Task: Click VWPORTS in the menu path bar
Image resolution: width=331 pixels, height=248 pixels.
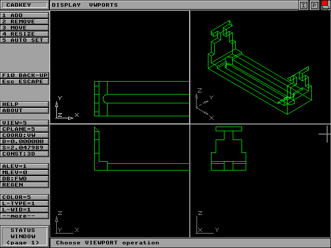Action: click(103, 5)
